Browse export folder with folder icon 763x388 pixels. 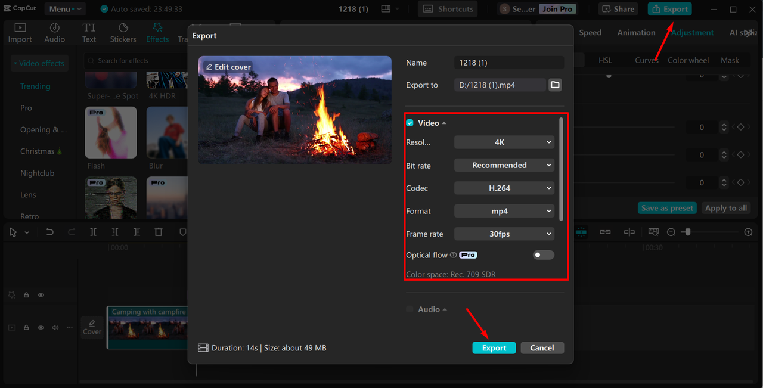555,85
